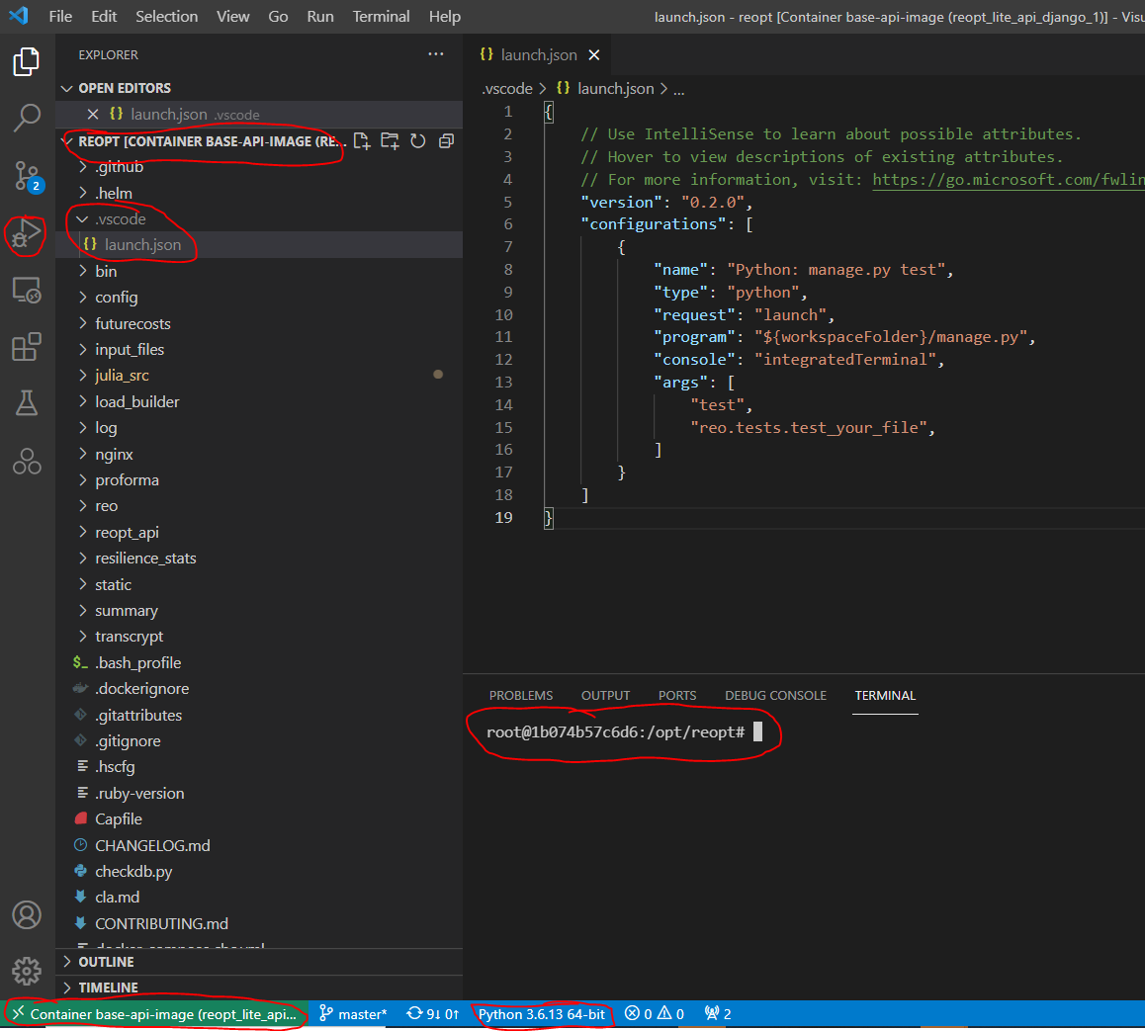This screenshot has width=1145, height=1031.
Task: Switch to the DEBUG CONSOLE tab
Action: (x=775, y=695)
